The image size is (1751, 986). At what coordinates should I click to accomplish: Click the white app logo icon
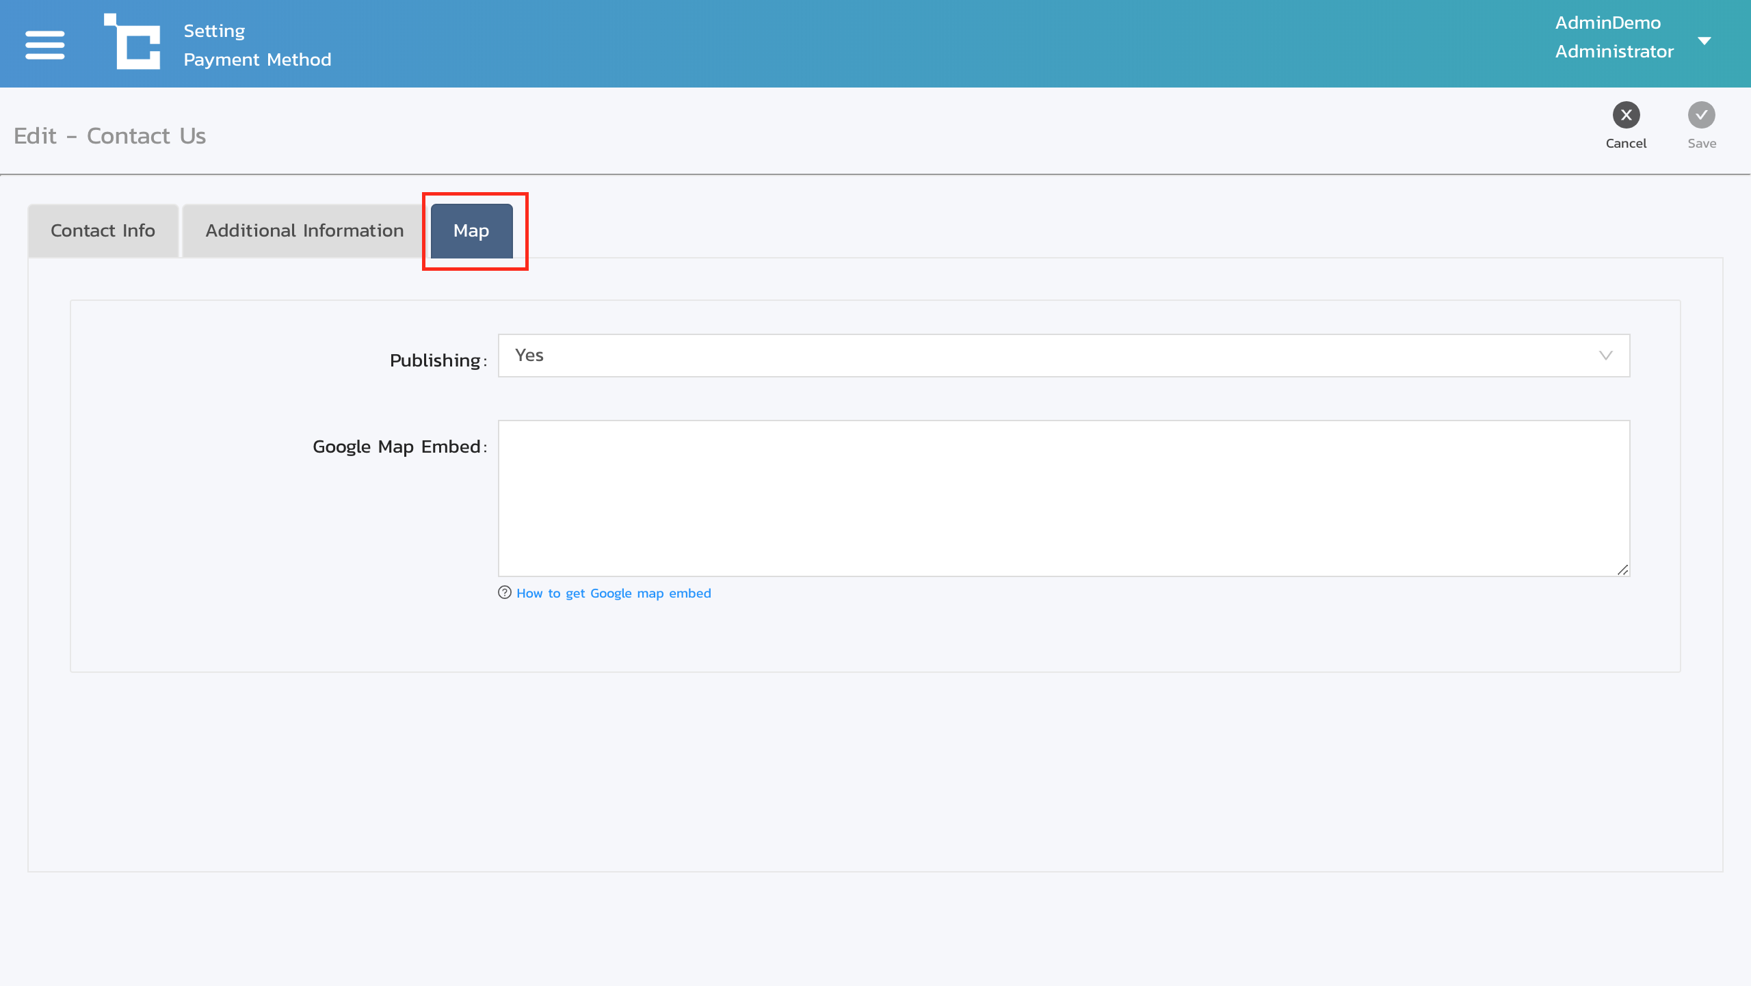click(x=133, y=42)
